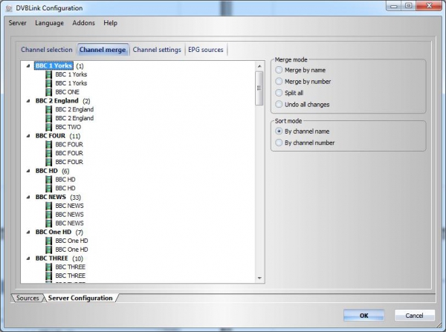This screenshot has height=332, width=446.
Task: Close the DVBLink Configuration window
Action: pos(429,6)
